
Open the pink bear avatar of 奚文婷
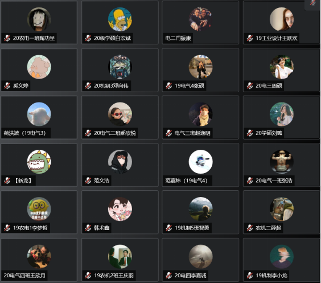pos(39,67)
